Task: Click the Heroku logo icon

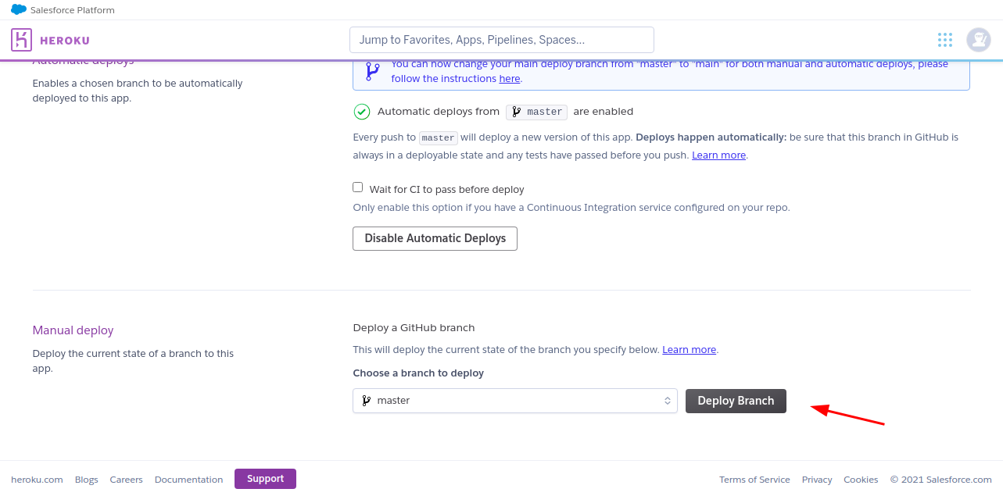Action: point(22,40)
